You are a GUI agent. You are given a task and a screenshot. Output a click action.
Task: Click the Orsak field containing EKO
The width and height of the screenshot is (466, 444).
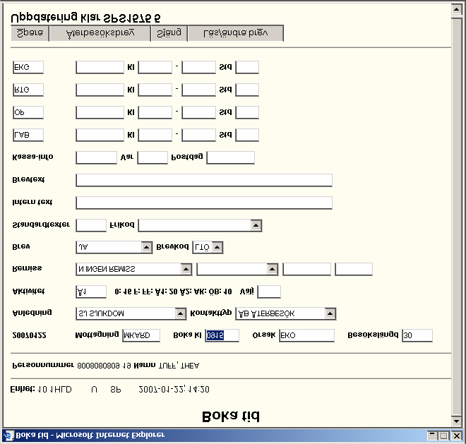[306, 335]
